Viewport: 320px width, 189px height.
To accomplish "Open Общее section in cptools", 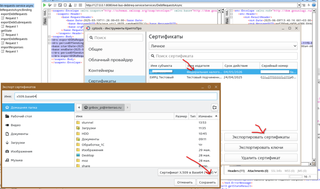I will (x=96, y=49).
